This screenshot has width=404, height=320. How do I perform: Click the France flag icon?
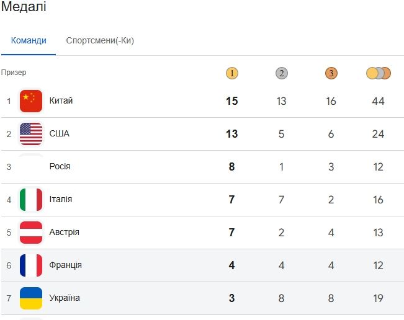pos(31,265)
